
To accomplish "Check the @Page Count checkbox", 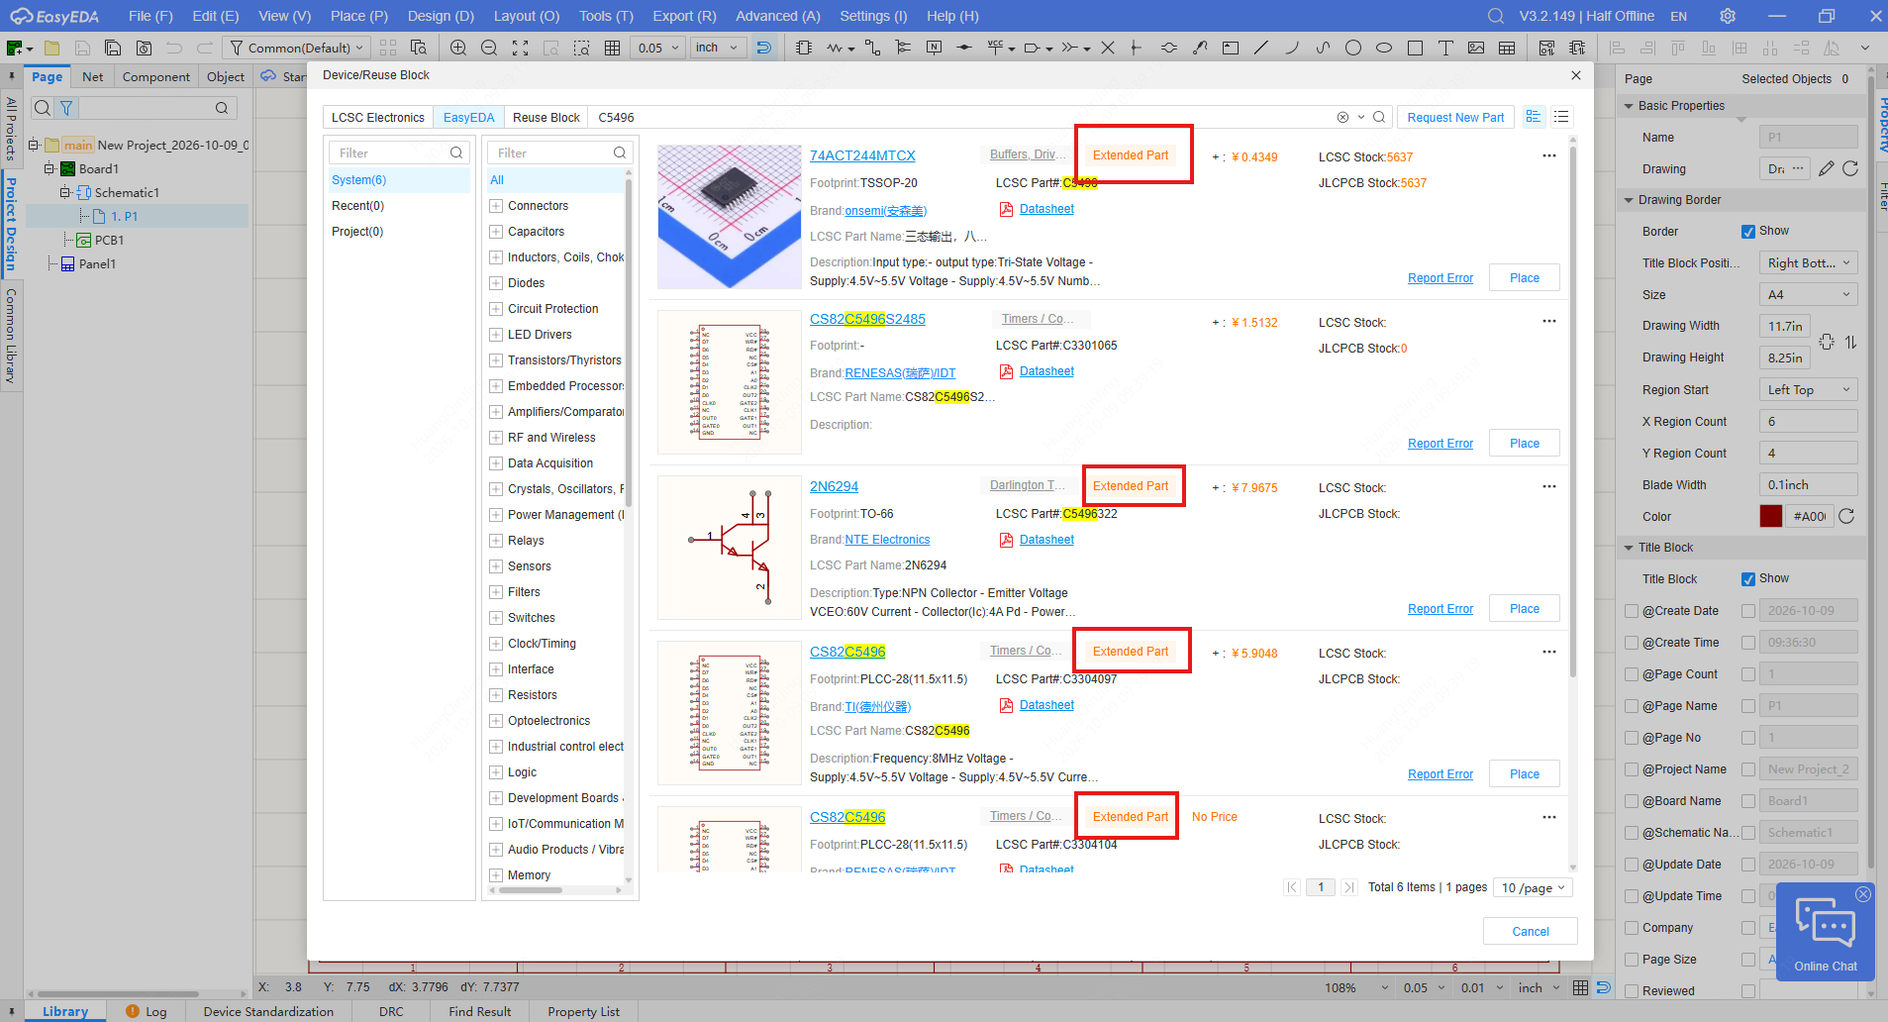I will [x=1632, y=674].
